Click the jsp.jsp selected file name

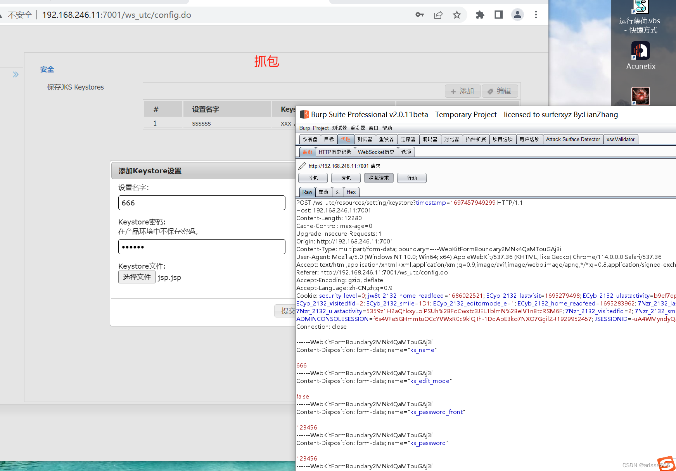(x=169, y=278)
